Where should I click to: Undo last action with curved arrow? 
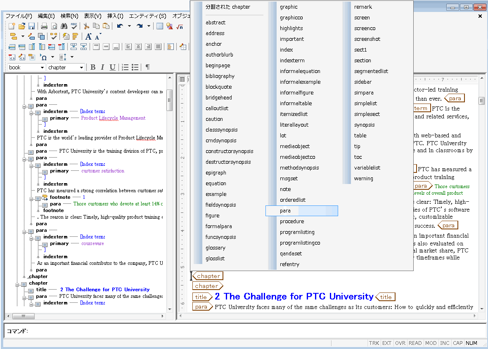tap(120, 26)
